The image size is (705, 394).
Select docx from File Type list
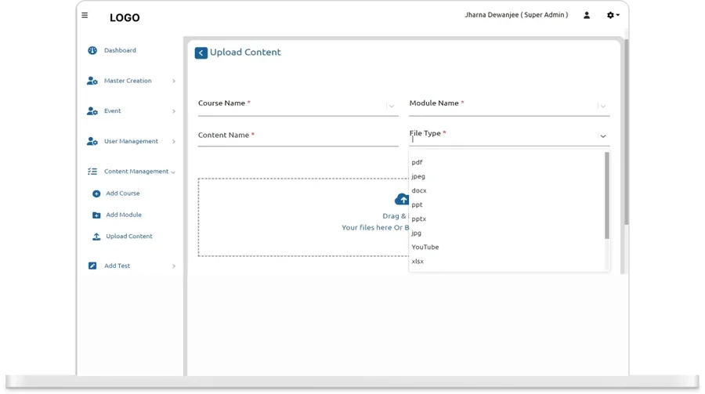coord(508,190)
